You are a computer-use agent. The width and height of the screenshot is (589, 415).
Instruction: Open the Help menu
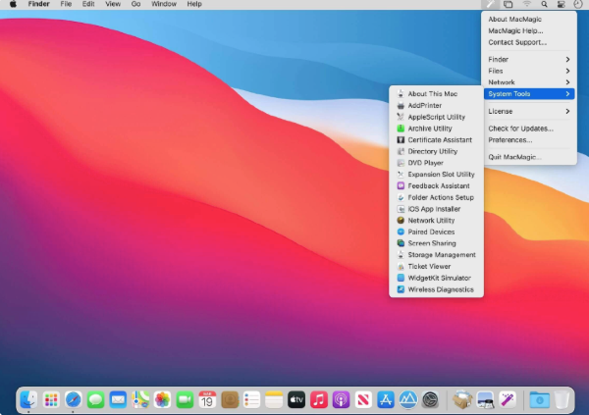(x=194, y=4)
